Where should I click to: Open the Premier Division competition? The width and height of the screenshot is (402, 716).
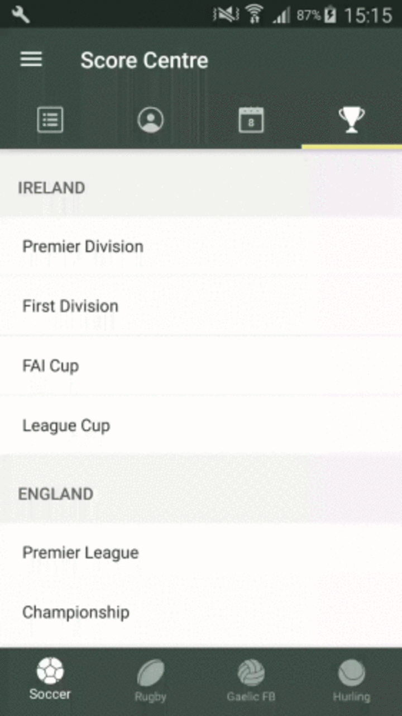(82, 246)
